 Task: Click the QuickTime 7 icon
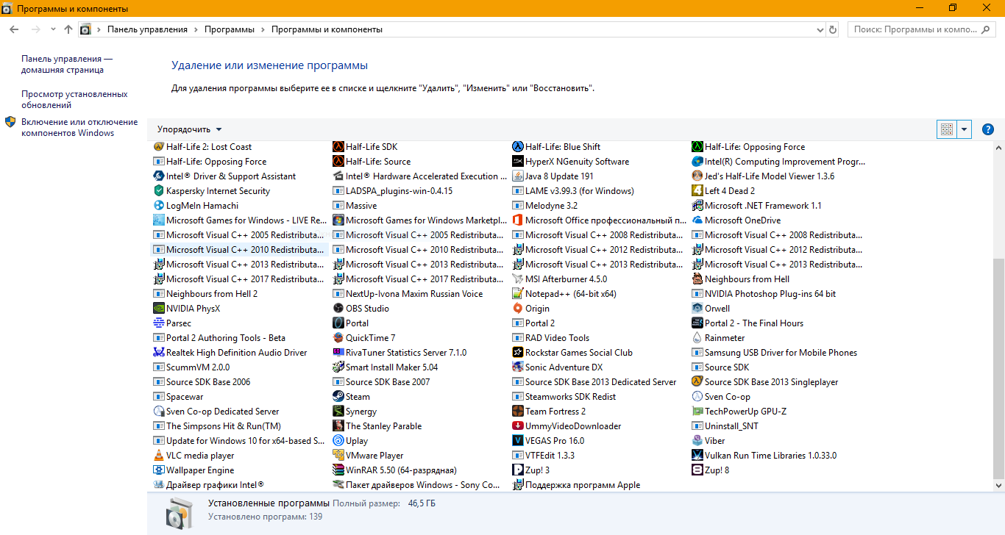(x=338, y=338)
